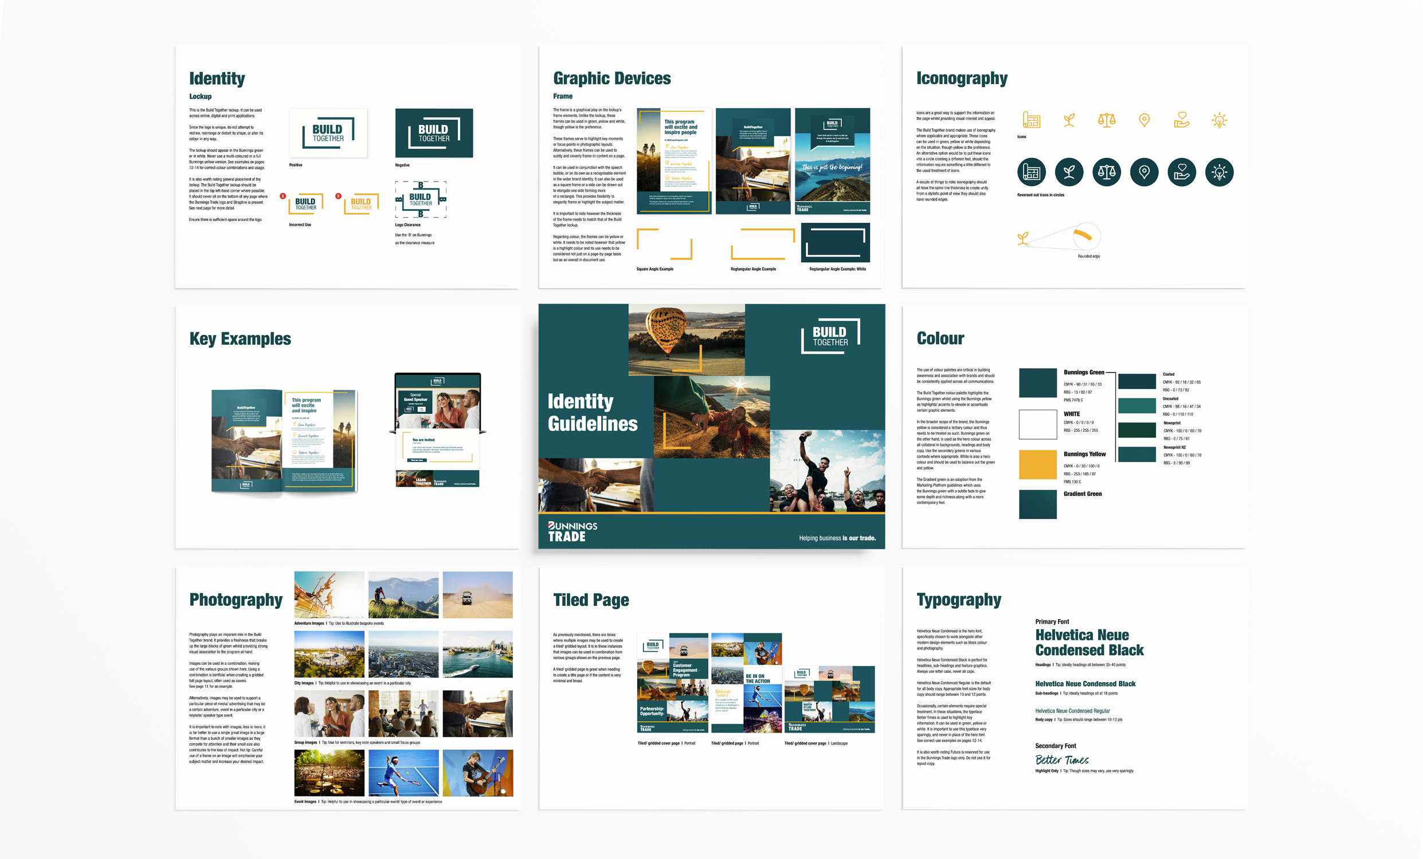Select the hand-holding-heart icon
Image resolution: width=1423 pixels, height=859 pixels.
tap(1182, 120)
